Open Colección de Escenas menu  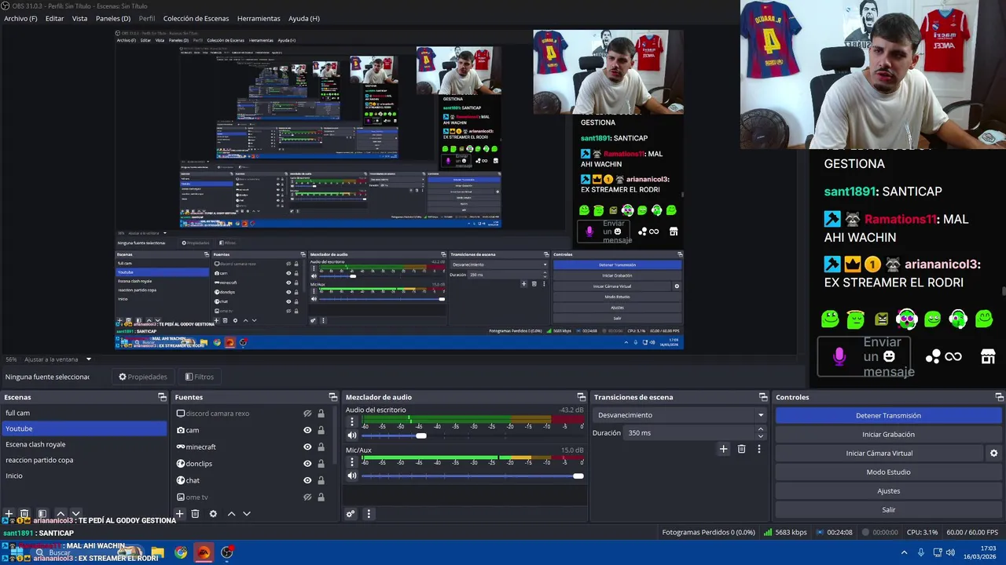point(196,18)
